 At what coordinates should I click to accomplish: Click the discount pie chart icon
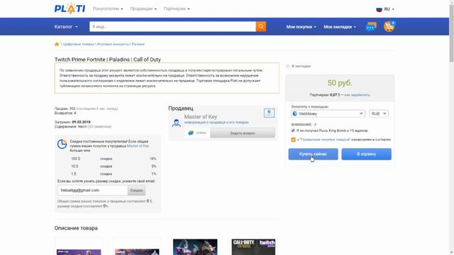tap(62, 144)
